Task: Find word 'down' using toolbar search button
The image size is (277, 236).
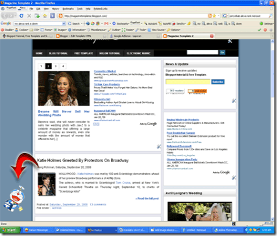Action: coord(236,23)
